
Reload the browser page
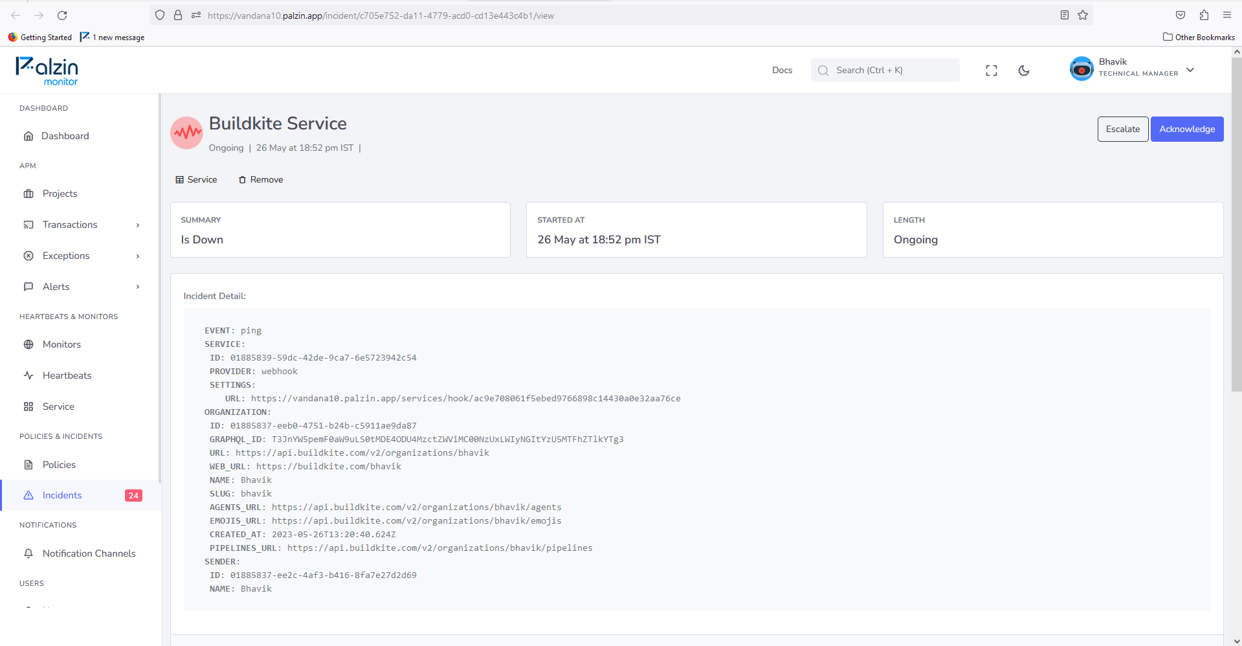[x=62, y=15]
